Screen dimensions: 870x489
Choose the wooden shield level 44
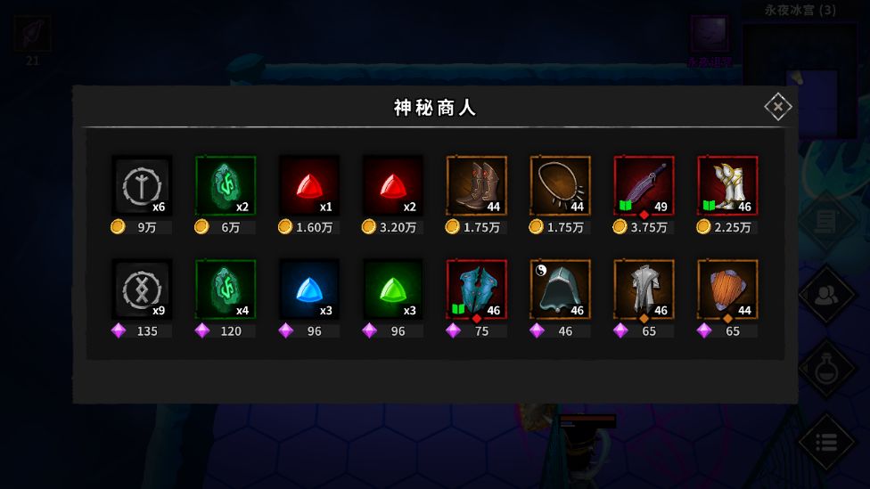(728, 289)
